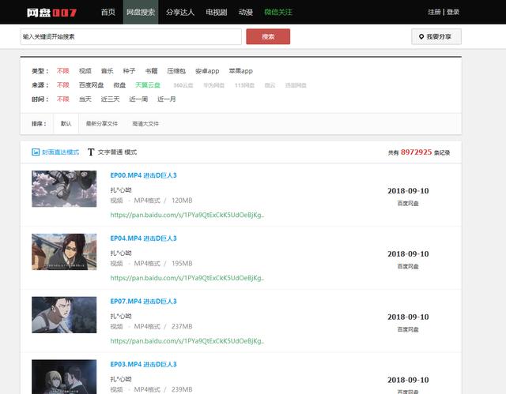Filter source by 天翼云盘
The width and height of the screenshot is (506, 394).
(x=148, y=85)
